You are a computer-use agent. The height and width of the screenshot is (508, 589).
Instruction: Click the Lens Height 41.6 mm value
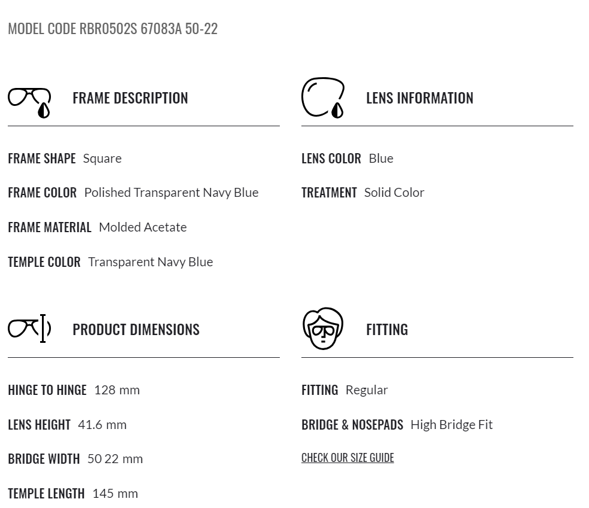[102, 425]
